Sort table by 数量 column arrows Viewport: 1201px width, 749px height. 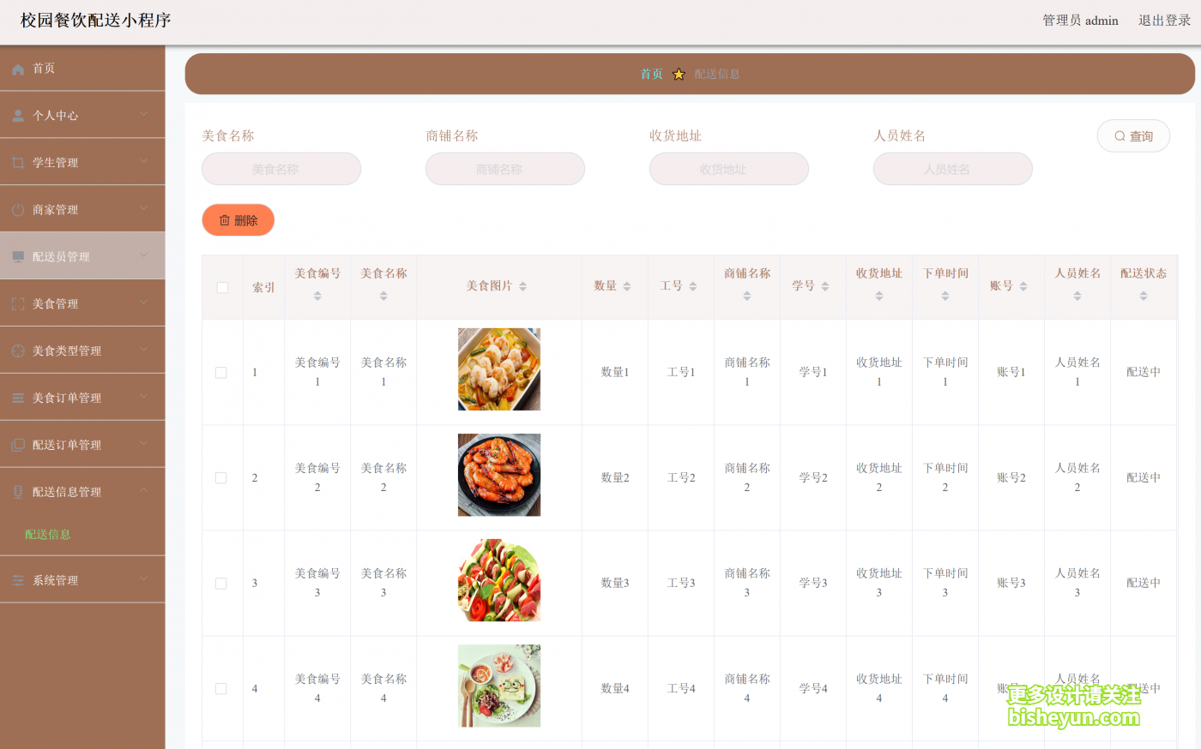(x=627, y=286)
